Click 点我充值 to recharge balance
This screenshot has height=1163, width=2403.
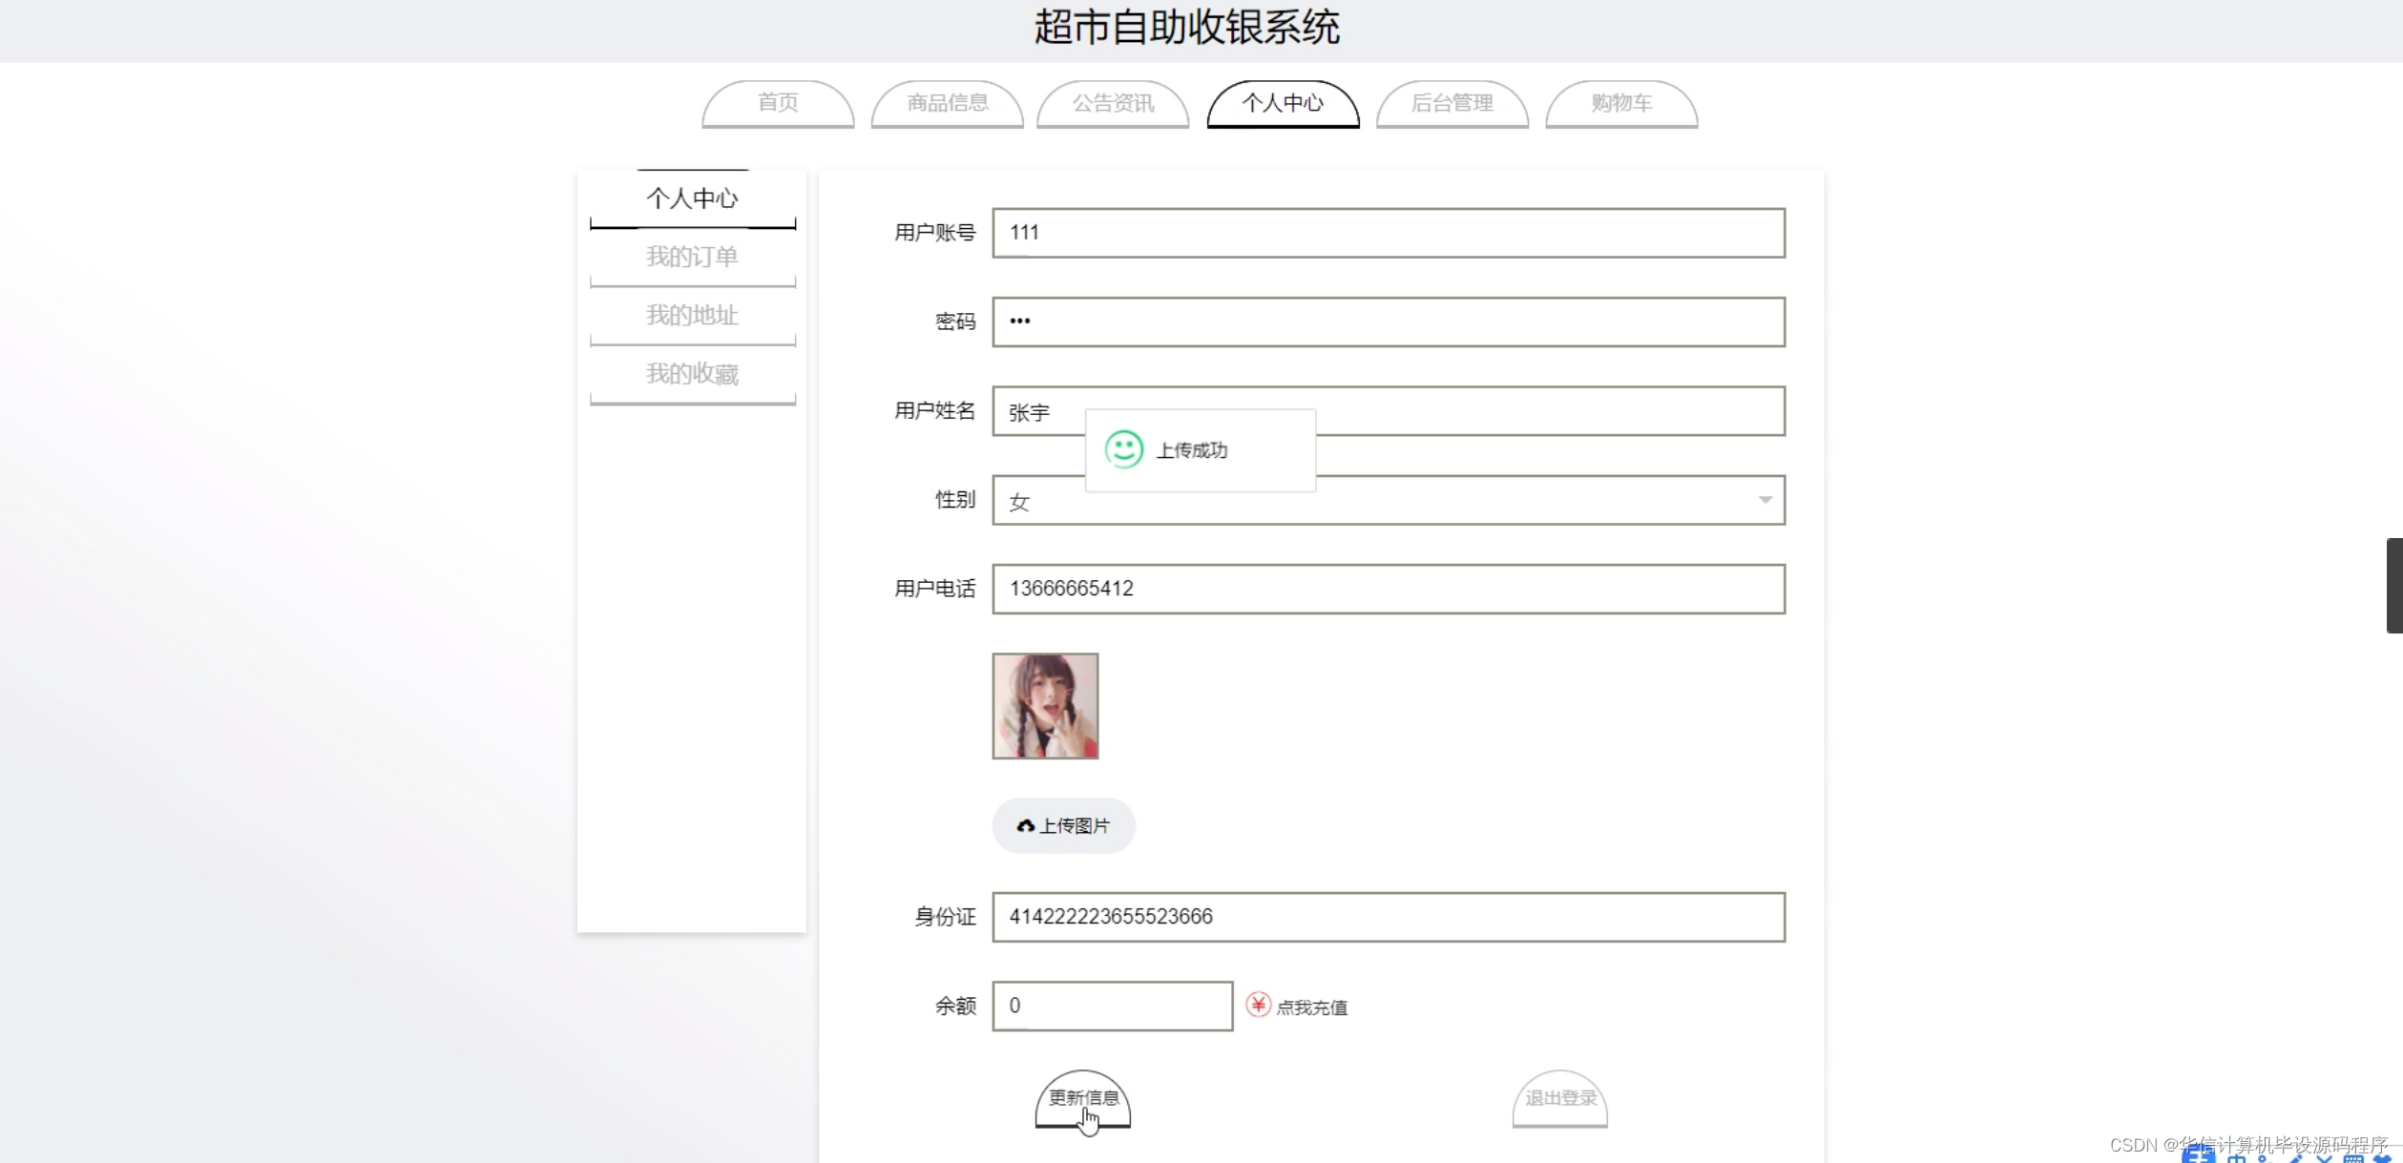pos(1311,1007)
